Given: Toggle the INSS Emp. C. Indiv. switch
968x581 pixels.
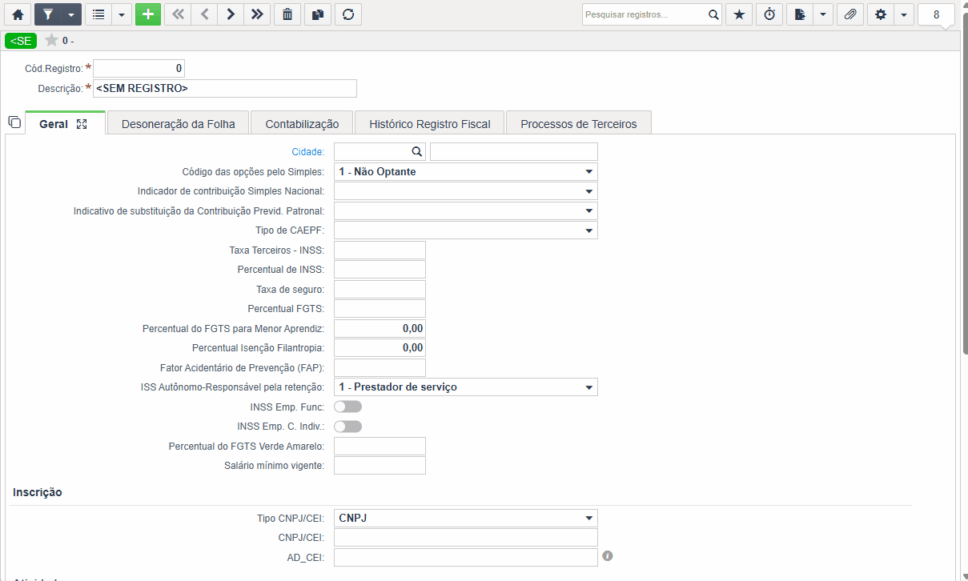Looking at the screenshot, I should point(347,427).
